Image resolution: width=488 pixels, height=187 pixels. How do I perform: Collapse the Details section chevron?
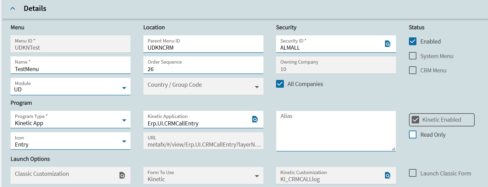(x=13, y=8)
